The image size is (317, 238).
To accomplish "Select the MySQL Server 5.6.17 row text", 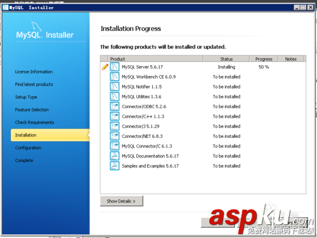I will [x=142, y=67].
